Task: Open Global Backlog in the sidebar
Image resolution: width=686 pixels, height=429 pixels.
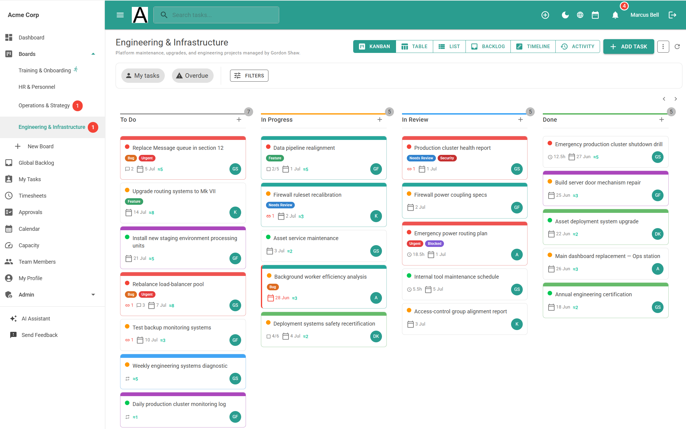Action: point(52,163)
